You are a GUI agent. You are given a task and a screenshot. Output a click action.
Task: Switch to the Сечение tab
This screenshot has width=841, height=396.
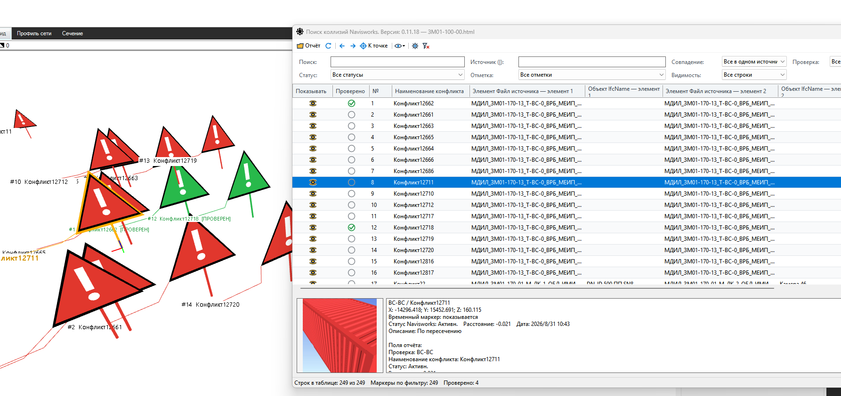click(x=73, y=33)
